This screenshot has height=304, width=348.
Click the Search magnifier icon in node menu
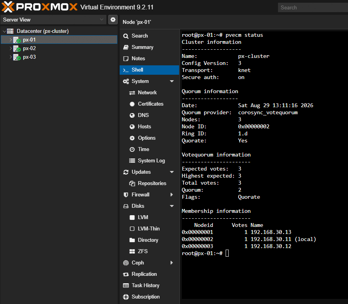pyautogui.click(x=126, y=36)
